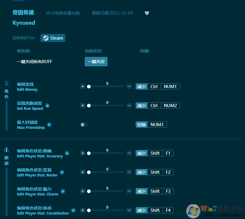Click minus button for Edit Money

tap(129, 86)
